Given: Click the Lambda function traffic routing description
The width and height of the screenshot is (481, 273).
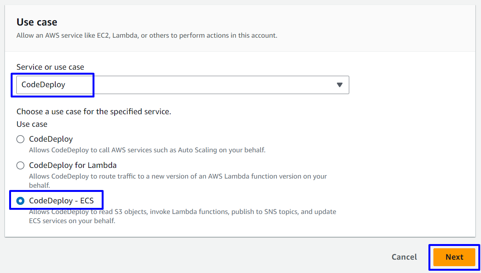Looking at the screenshot, I should pos(178,177).
